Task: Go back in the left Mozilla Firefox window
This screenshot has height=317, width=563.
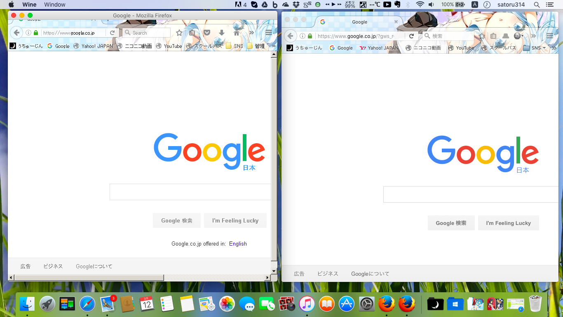Action: (x=16, y=33)
